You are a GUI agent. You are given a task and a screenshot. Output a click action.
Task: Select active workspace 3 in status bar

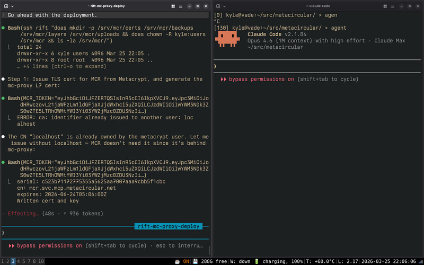coord(13,261)
